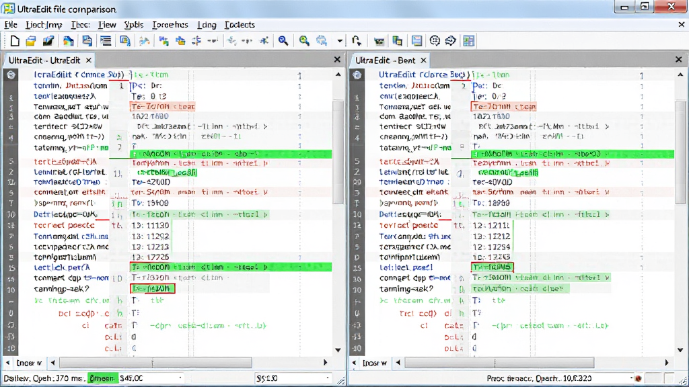The height and width of the screenshot is (387, 689).
Task: Click the red-outlined green segment in right pane
Action: (x=492, y=267)
